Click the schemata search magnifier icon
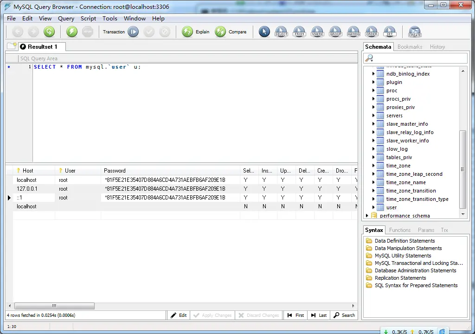Screen dimensions: 475x334 point(369,58)
